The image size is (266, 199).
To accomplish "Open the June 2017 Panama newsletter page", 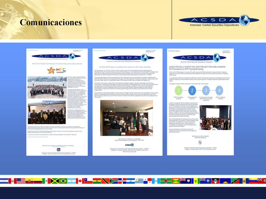I will point(200,102).
